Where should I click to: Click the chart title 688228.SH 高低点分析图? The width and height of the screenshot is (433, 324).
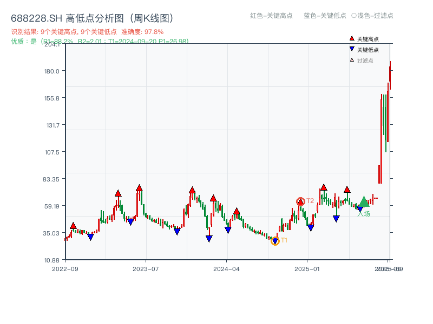tap(93, 18)
